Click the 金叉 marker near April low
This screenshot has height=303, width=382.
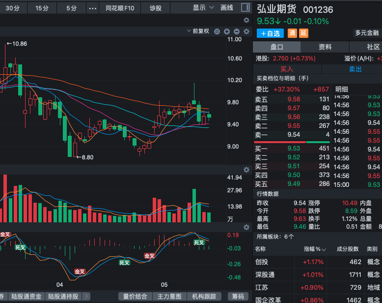[80, 272]
